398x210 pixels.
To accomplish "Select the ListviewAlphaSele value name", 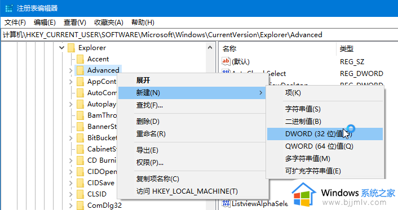I will click(x=260, y=203).
